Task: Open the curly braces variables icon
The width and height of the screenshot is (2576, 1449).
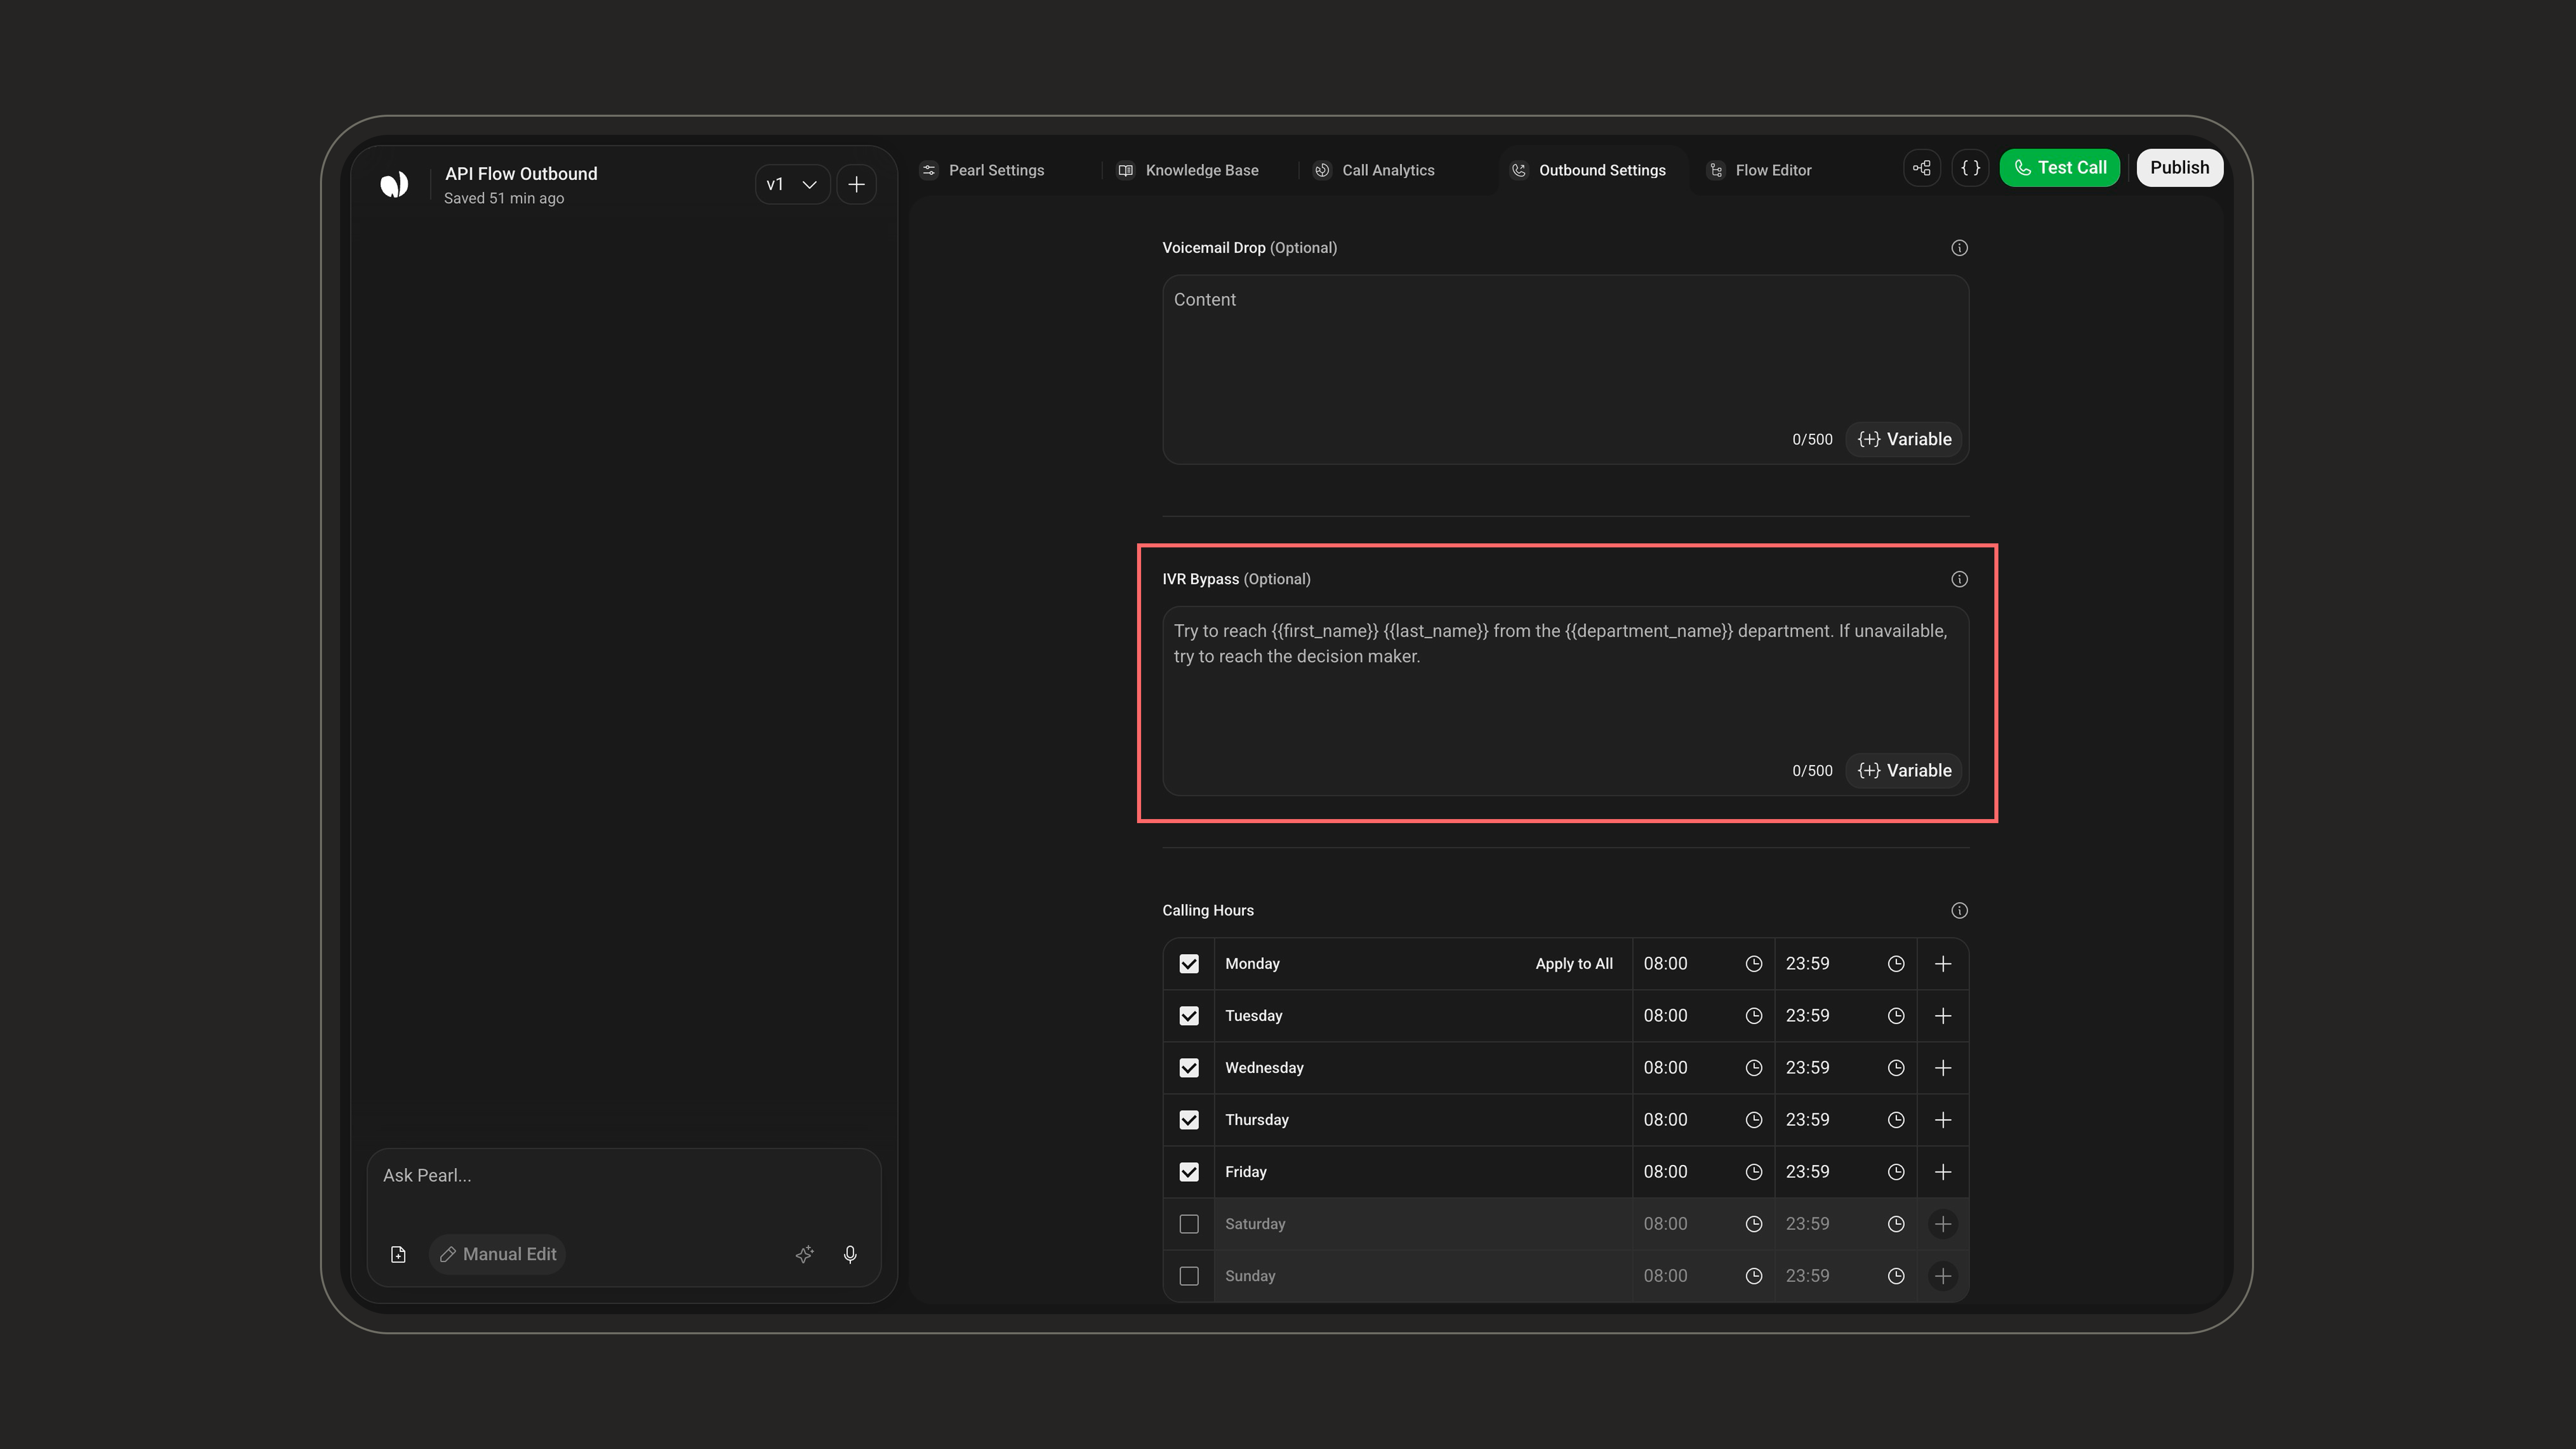Action: (x=1970, y=168)
